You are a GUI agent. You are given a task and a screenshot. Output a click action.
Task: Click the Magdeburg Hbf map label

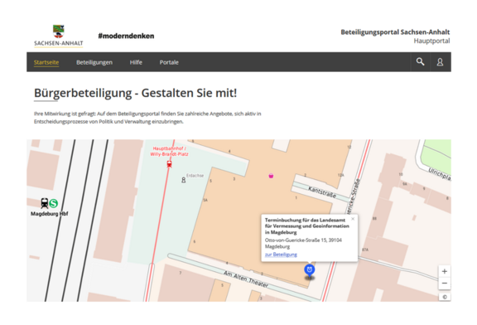tap(50, 214)
